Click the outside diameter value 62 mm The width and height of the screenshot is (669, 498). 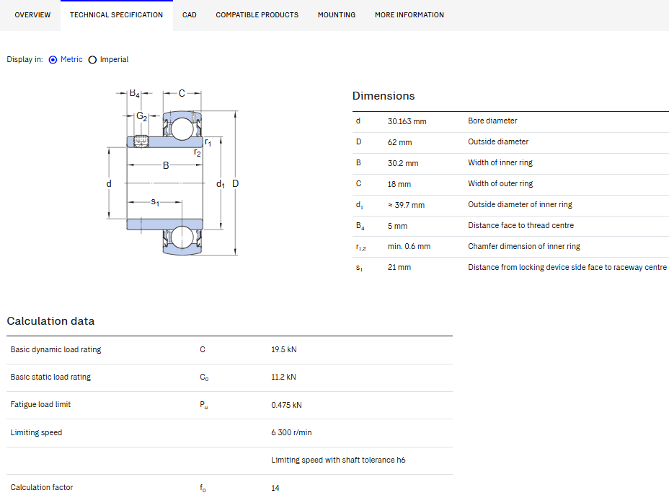tap(399, 142)
